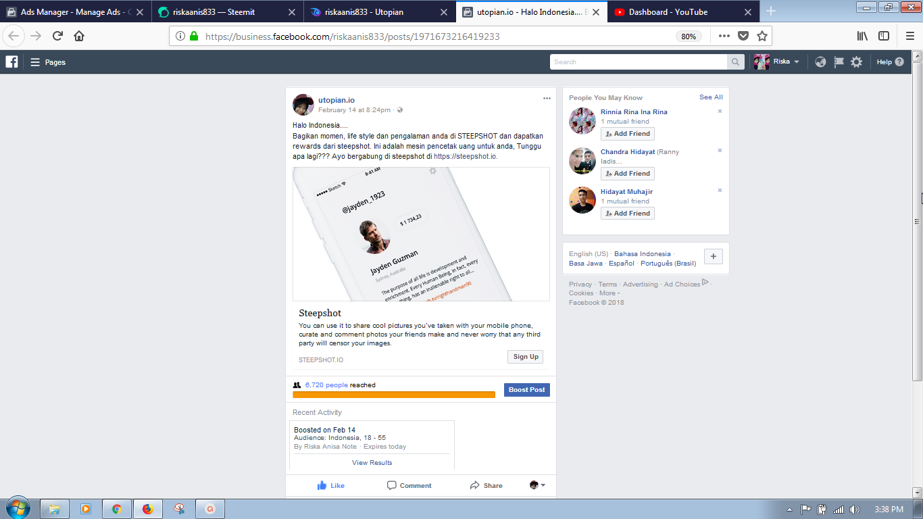Click the volume icon in system tray
Viewport: 923px width, 519px height.
pos(854,510)
